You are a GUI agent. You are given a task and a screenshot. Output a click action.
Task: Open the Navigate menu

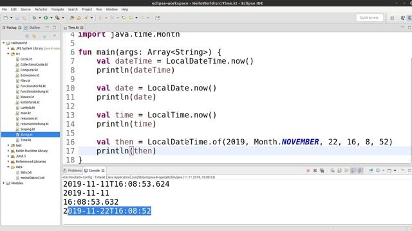tap(57, 9)
